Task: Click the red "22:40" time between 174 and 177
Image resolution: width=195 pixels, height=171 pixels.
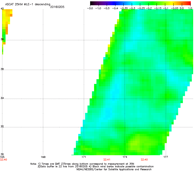Action: pos(144,160)
